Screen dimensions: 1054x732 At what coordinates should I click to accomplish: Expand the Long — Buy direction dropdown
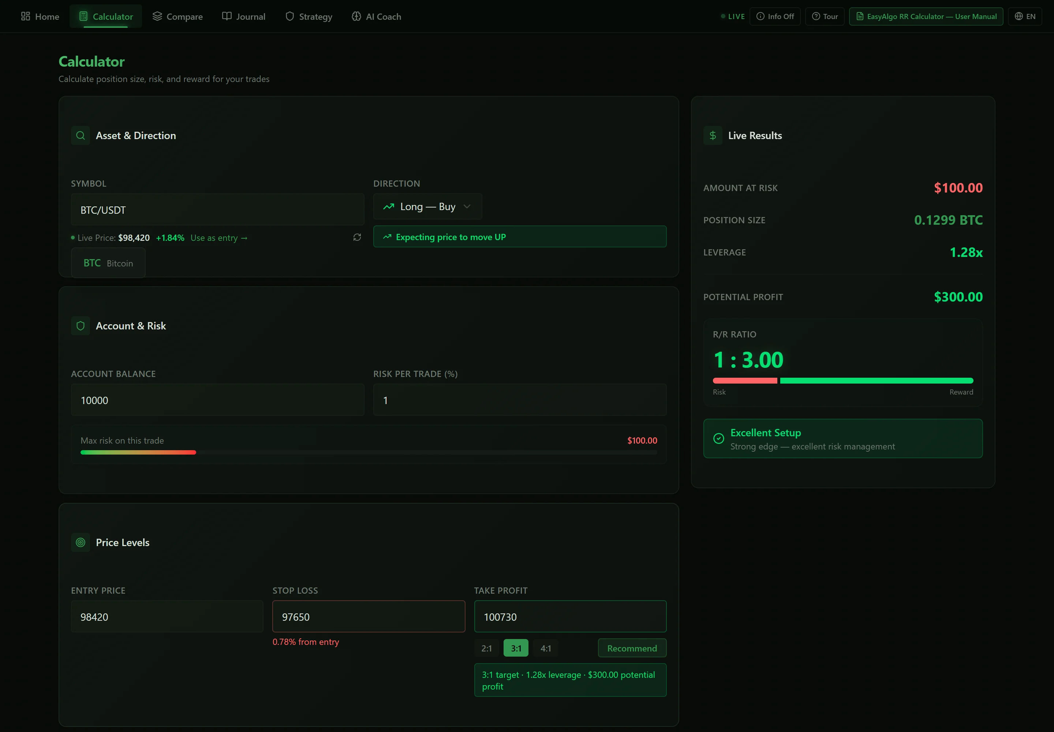coord(427,206)
